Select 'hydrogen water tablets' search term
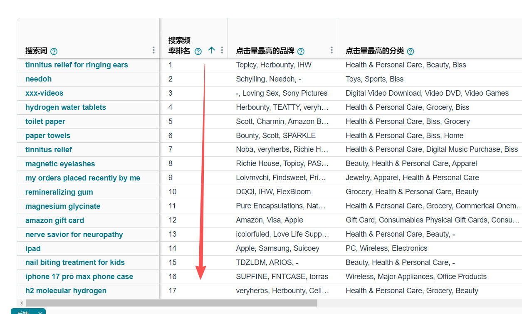Image resolution: width=522 pixels, height=314 pixels. [66, 107]
